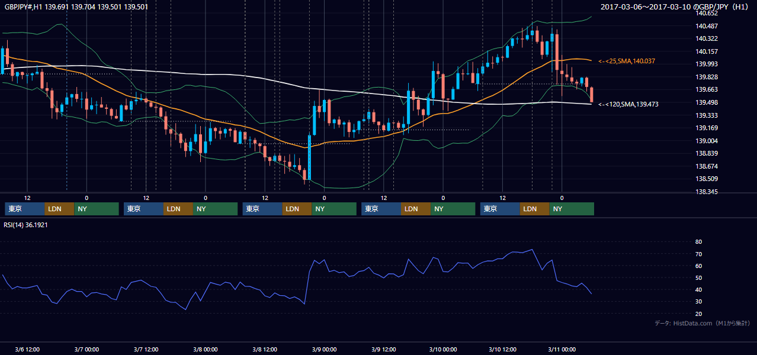Select the NY session block for March 8

click(334, 209)
